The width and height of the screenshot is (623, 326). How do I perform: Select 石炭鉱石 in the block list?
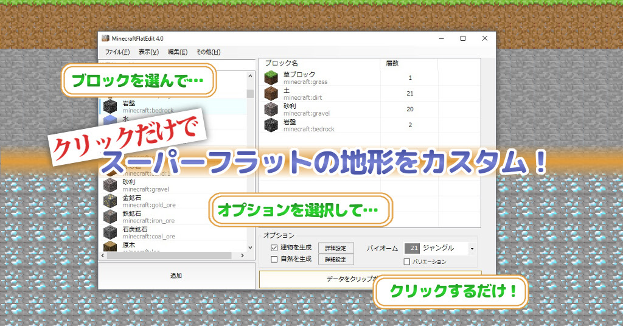click(135, 229)
